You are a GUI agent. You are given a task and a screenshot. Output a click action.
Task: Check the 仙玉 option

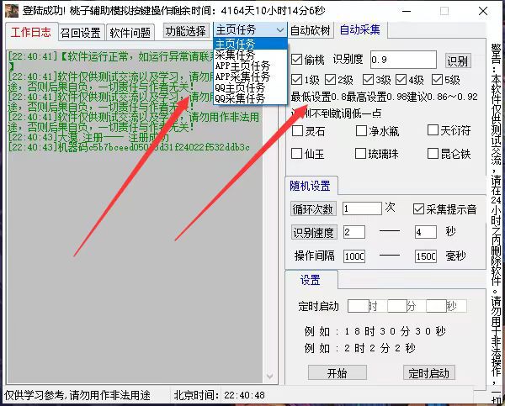point(296,154)
